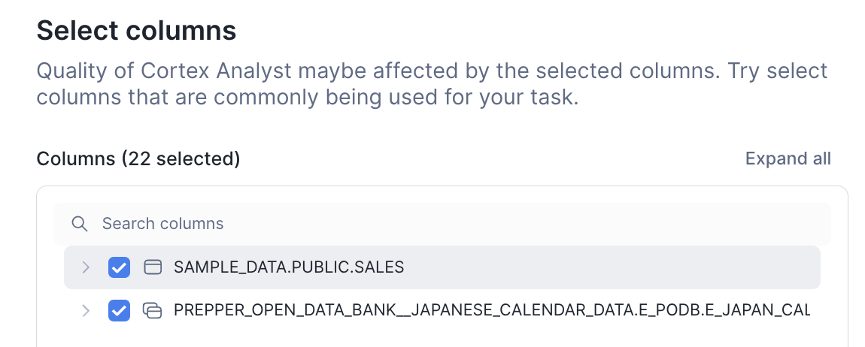Click the empty end of highlighted SALES row
This screenshot has height=347, width=865.
[612, 267]
